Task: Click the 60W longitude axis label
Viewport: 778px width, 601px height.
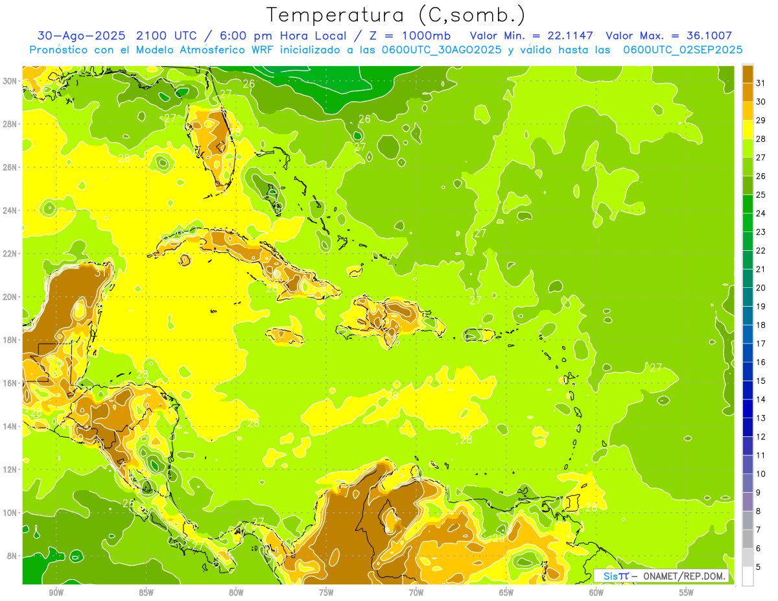Action: click(x=596, y=593)
